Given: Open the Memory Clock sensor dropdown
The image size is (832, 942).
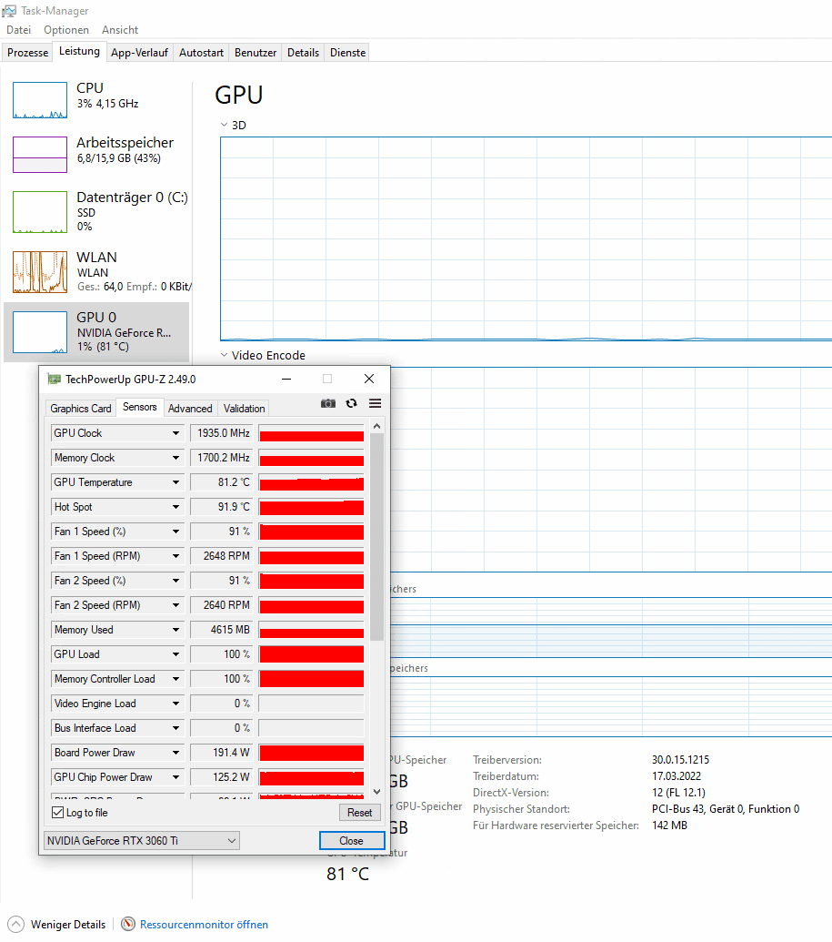Looking at the screenshot, I should click(x=175, y=458).
